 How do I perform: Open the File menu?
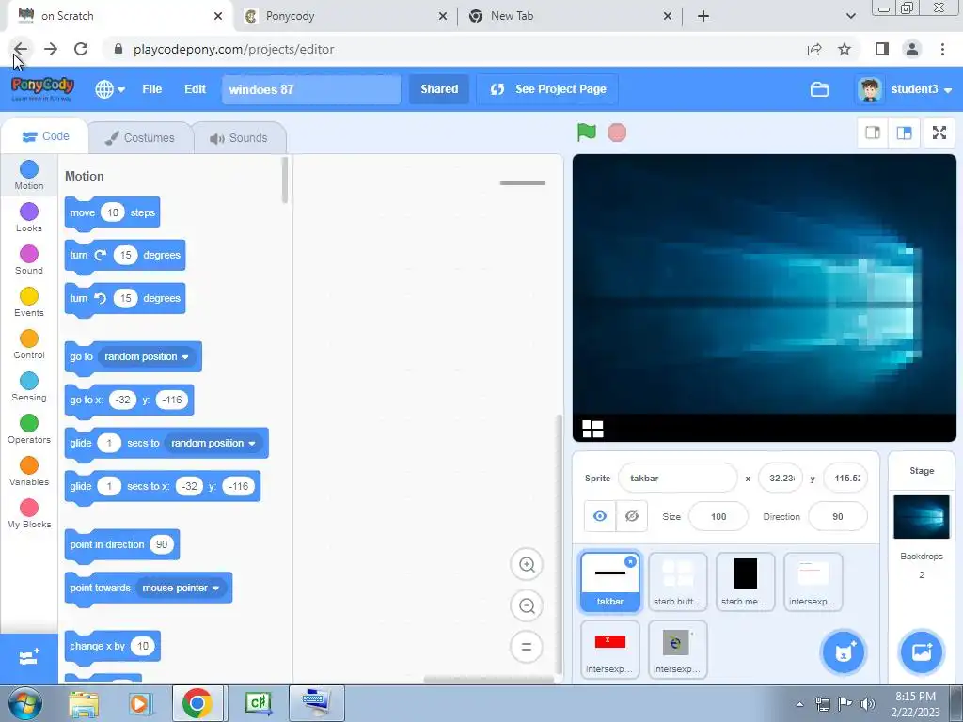(x=151, y=89)
